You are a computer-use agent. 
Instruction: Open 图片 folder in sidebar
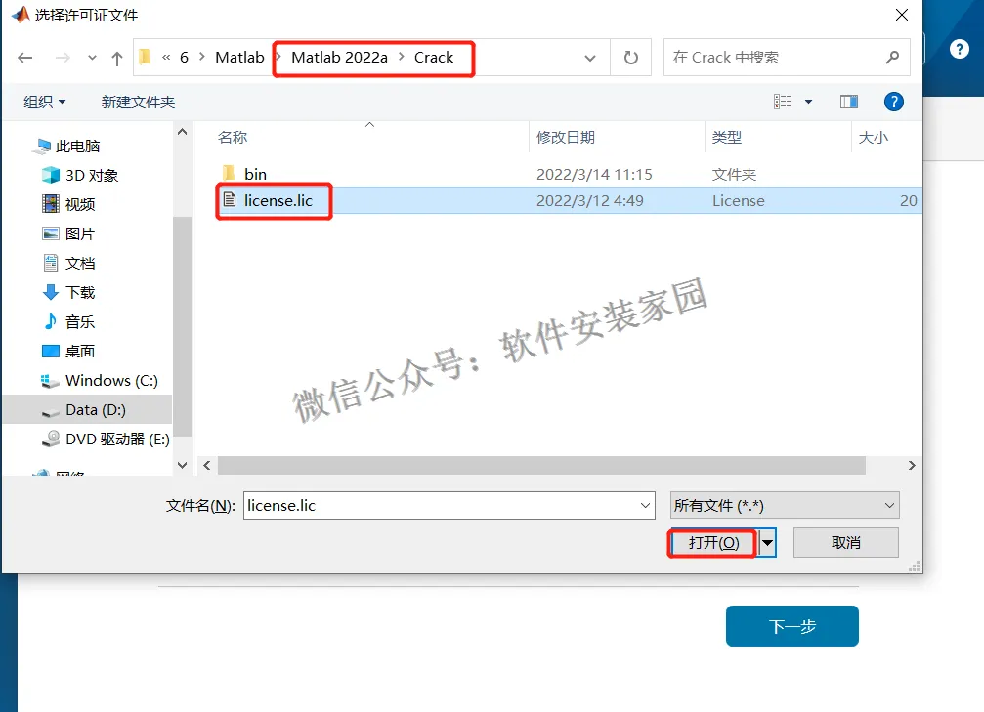coord(69,233)
